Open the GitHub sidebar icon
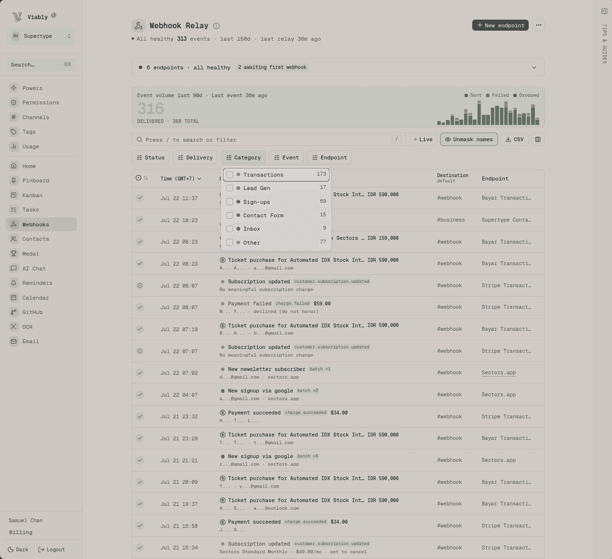The height and width of the screenshot is (559, 612). pyautogui.click(x=13, y=312)
